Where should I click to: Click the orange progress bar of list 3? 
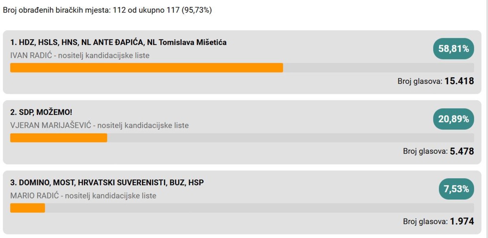click(x=28, y=208)
